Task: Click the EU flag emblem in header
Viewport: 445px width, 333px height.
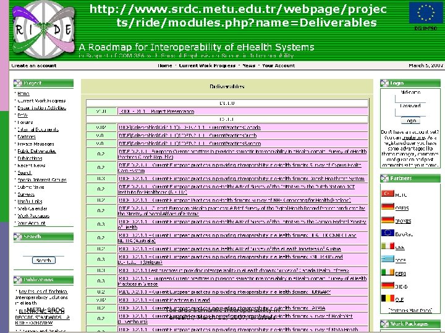Action: click(x=425, y=12)
